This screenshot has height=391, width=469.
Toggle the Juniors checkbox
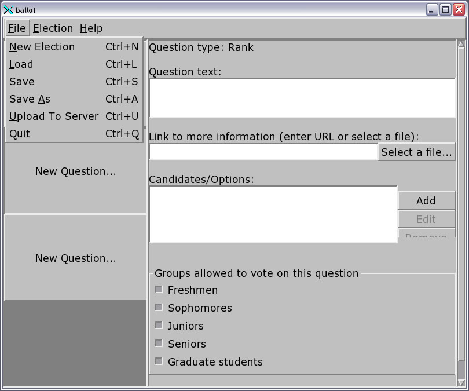click(x=159, y=326)
